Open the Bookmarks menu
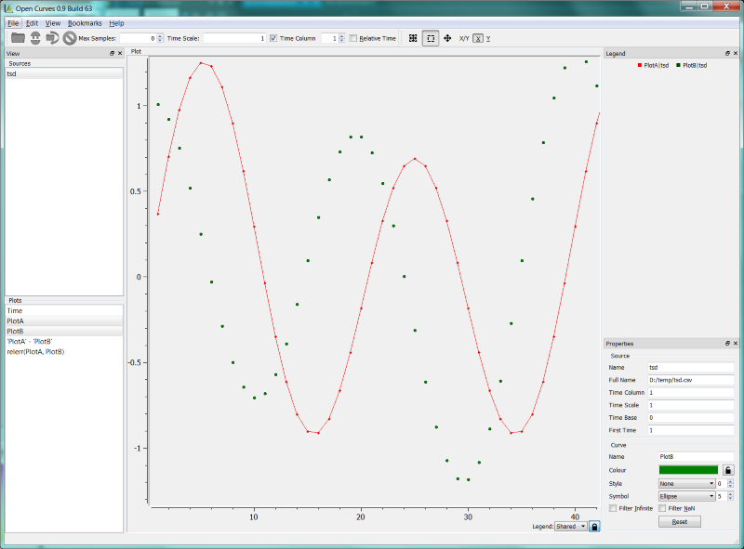The width and height of the screenshot is (744, 549). coord(84,22)
